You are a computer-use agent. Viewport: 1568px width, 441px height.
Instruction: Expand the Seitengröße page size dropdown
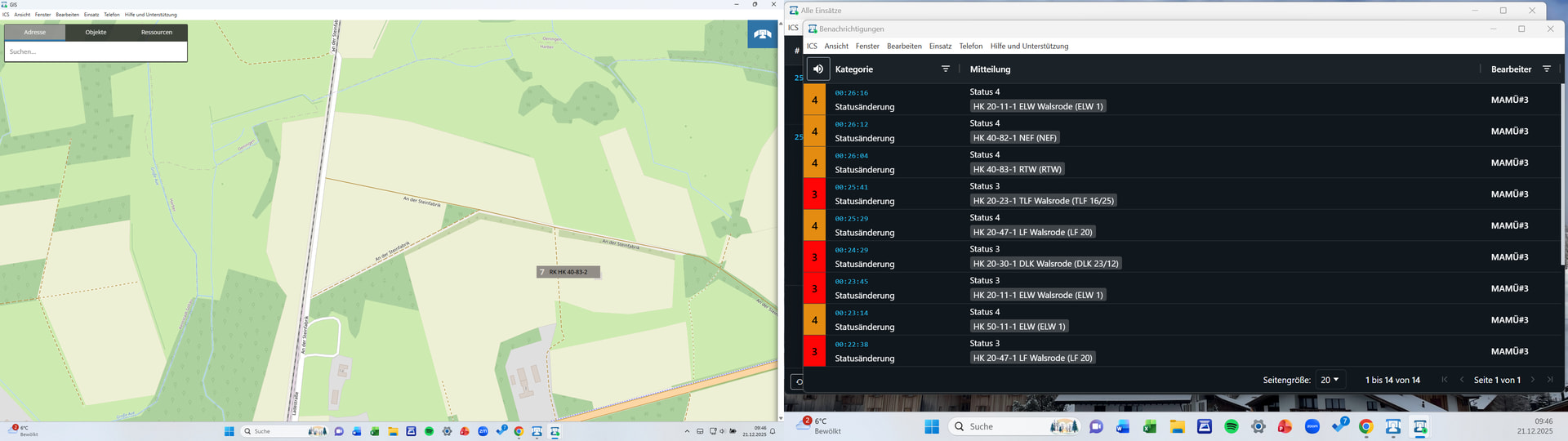(x=1330, y=380)
